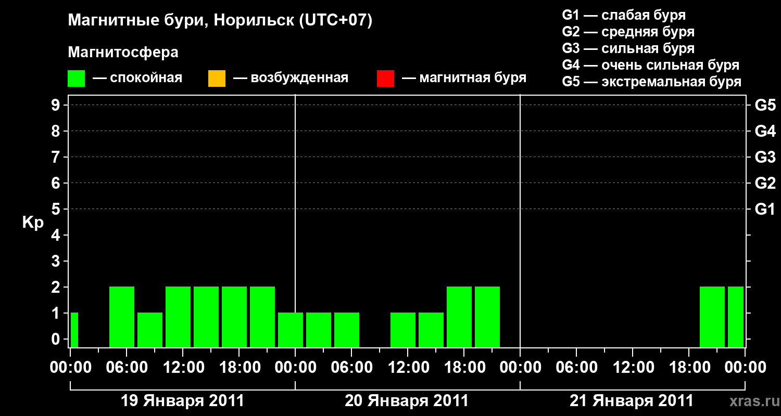
Task: Click the Kp 2 bar over 12:00 on 19 Января
Action: tap(178, 317)
